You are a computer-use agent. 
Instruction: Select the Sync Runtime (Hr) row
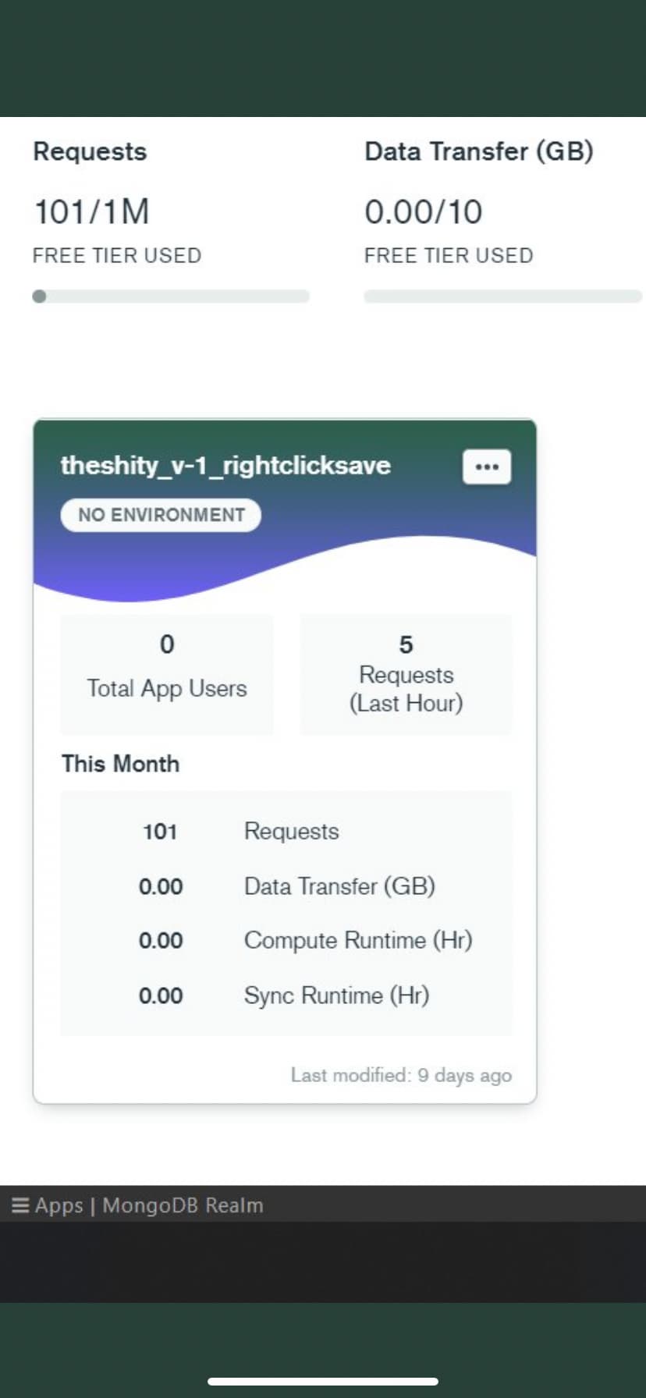coord(286,995)
